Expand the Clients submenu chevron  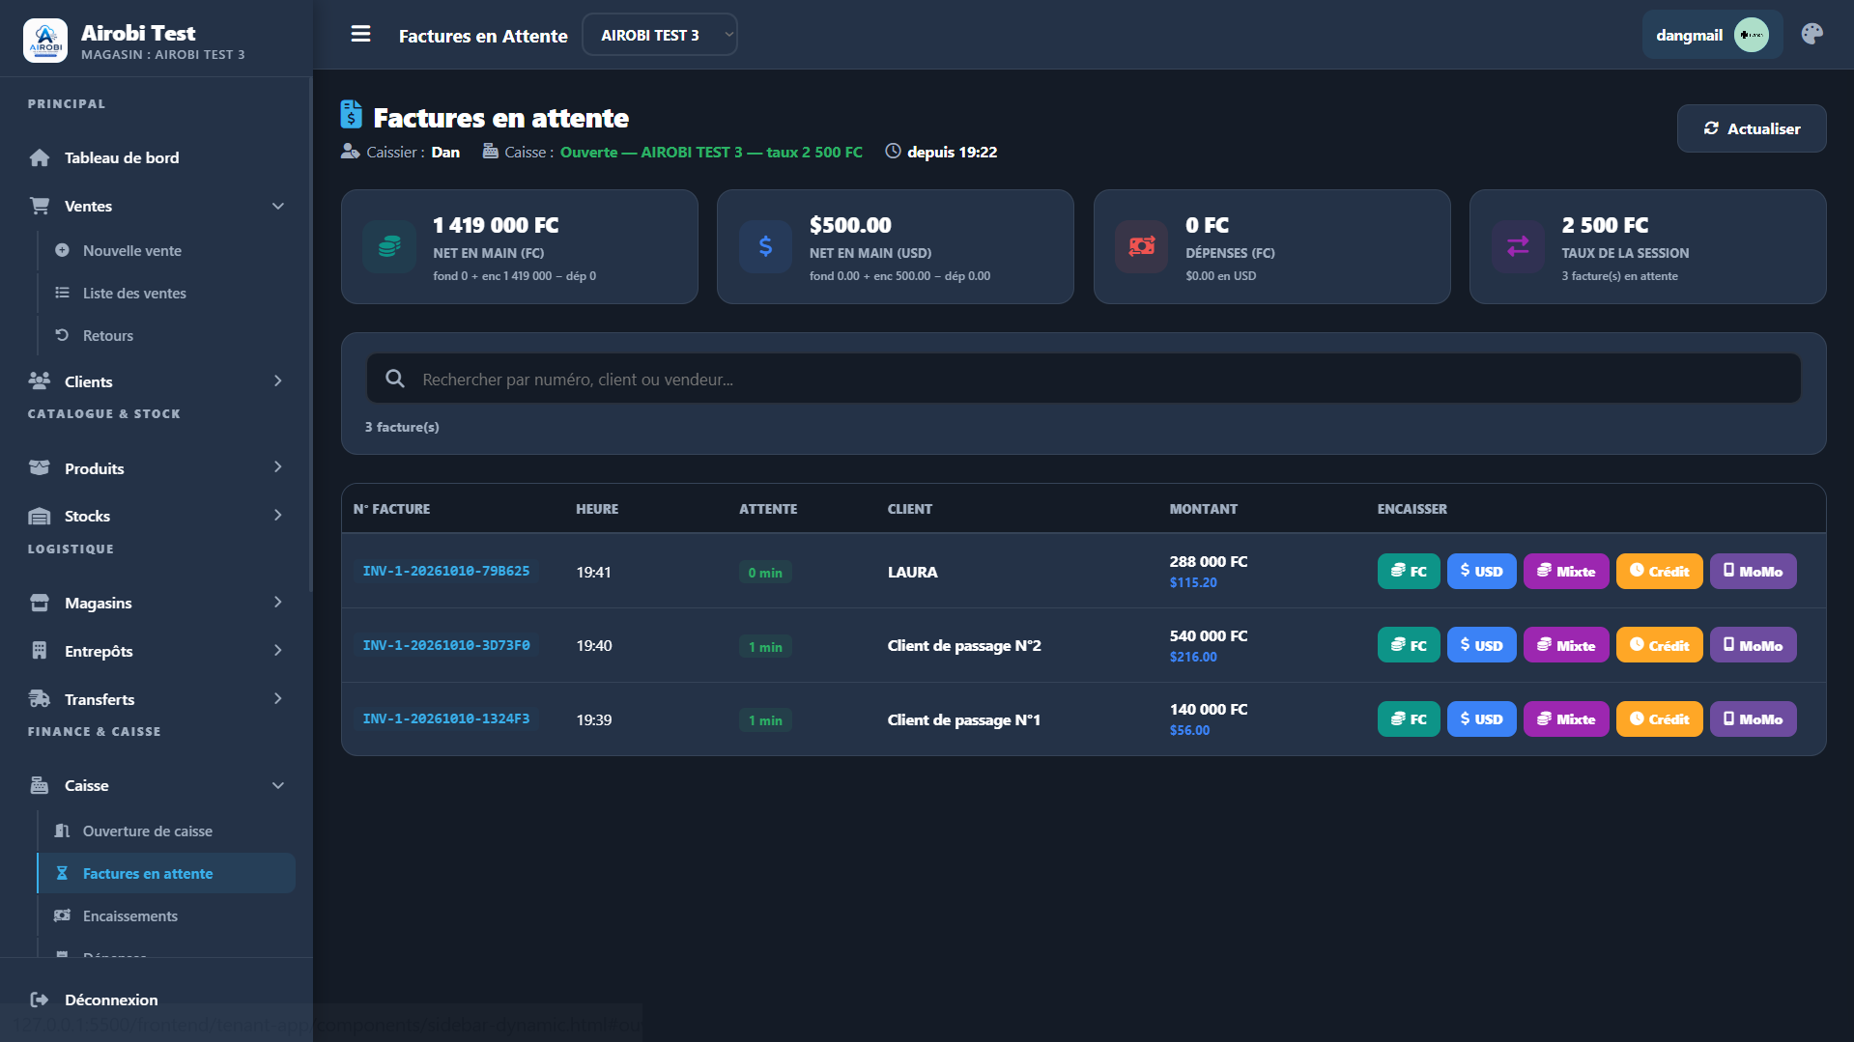278,381
